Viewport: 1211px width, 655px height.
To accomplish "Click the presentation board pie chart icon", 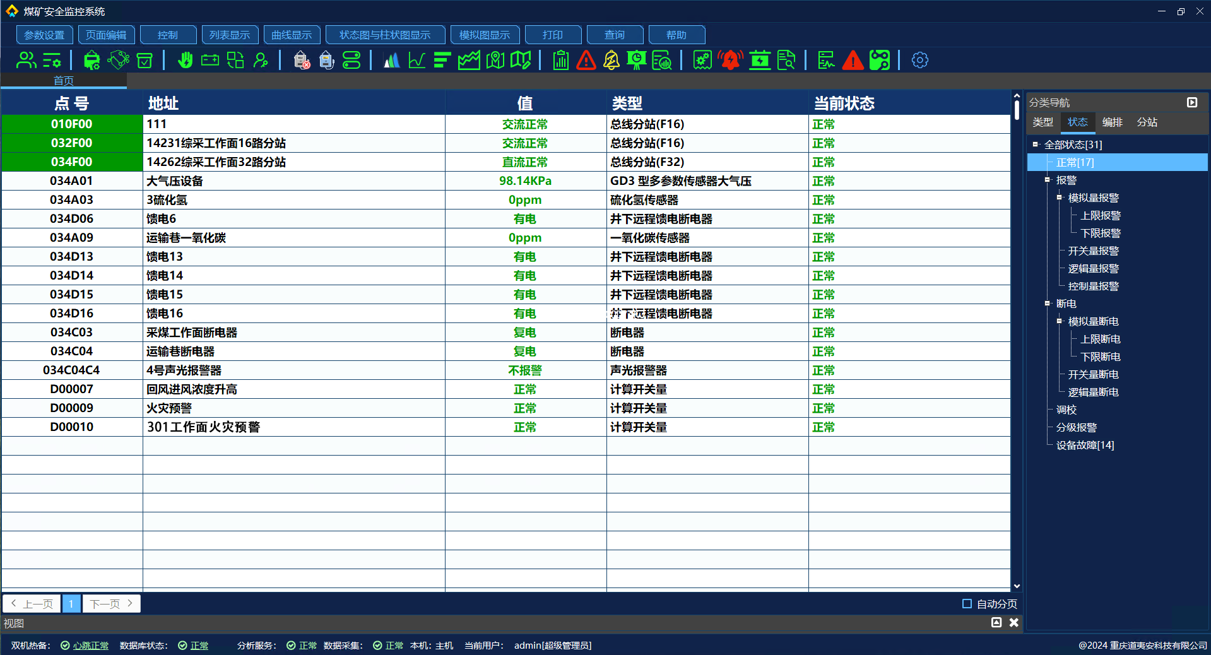I will pyautogui.click(x=636, y=61).
